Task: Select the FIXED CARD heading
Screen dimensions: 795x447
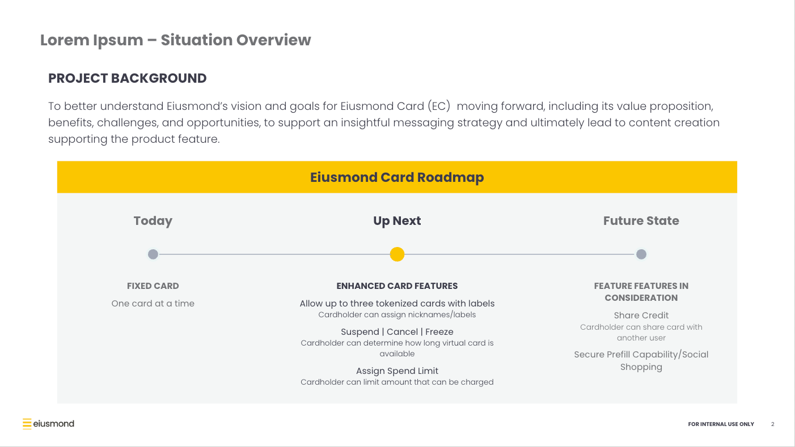Action: coord(153,286)
